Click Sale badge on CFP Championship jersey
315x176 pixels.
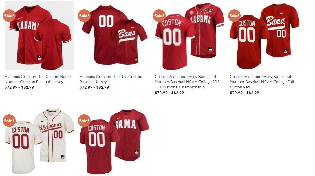pos(159,16)
